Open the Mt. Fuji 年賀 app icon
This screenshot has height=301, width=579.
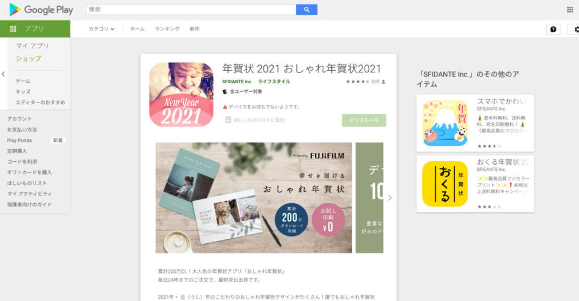click(x=444, y=123)
